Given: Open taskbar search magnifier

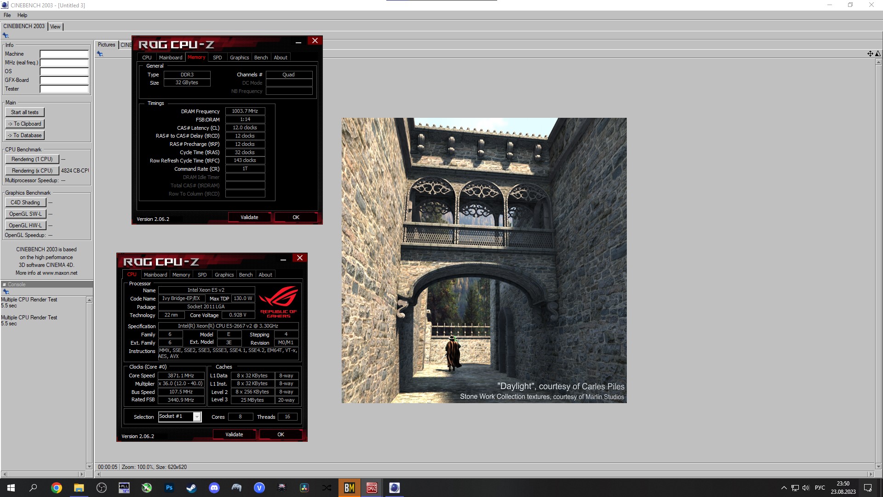Looking at the screenshot, I should pyautogui.click(x=33, y=488).
